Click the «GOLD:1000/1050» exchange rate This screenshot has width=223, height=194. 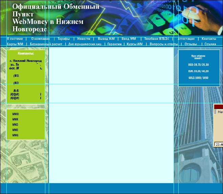tap(199, 78)
